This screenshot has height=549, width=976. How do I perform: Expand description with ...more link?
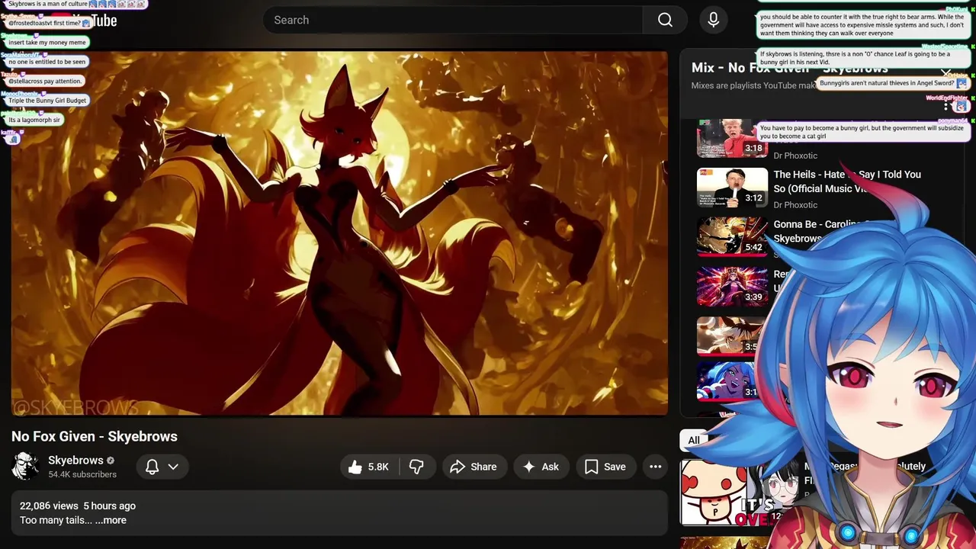tap(111, 520)
